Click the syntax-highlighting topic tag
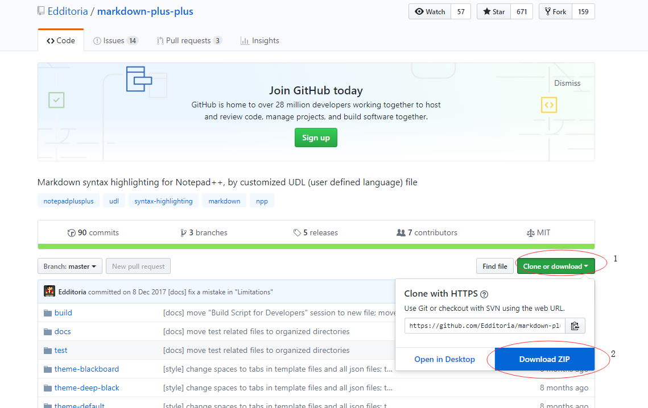Screen dimensions: 648x408 click(163, 201)
